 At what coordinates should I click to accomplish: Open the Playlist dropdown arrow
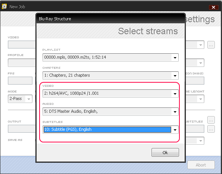pos(175,57)
